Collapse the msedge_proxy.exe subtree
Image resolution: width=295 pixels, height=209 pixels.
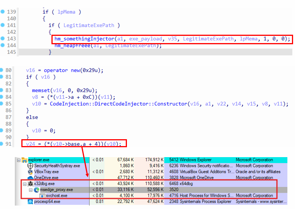coord(30,190)
